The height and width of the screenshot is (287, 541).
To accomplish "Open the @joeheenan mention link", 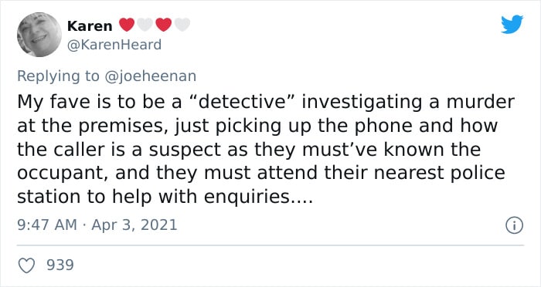I will click(150, 76).
